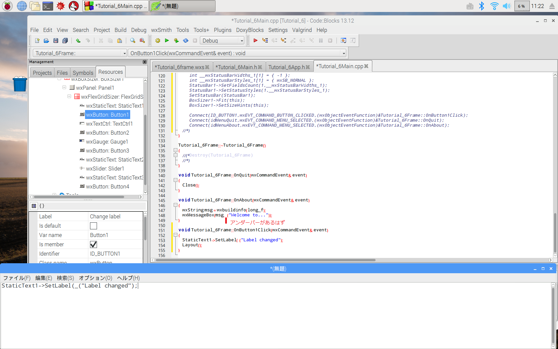The image size is (558, 349).
Task: Collapse the wxPanel: Panel1 tree node
Action: click(x=64, y=87)
